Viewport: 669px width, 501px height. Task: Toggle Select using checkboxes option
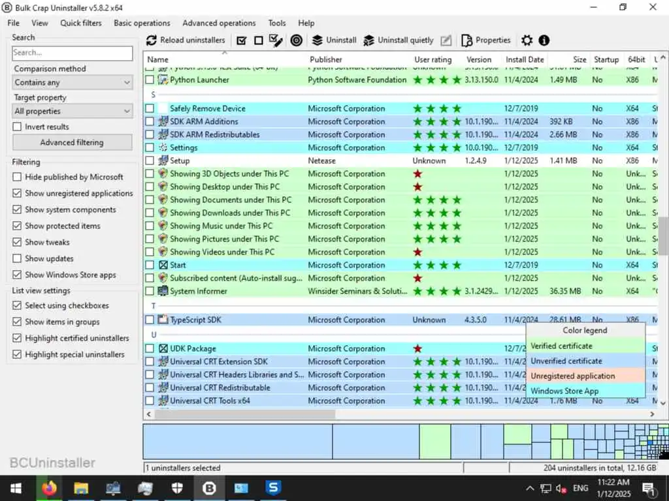[x=17, y=305]
